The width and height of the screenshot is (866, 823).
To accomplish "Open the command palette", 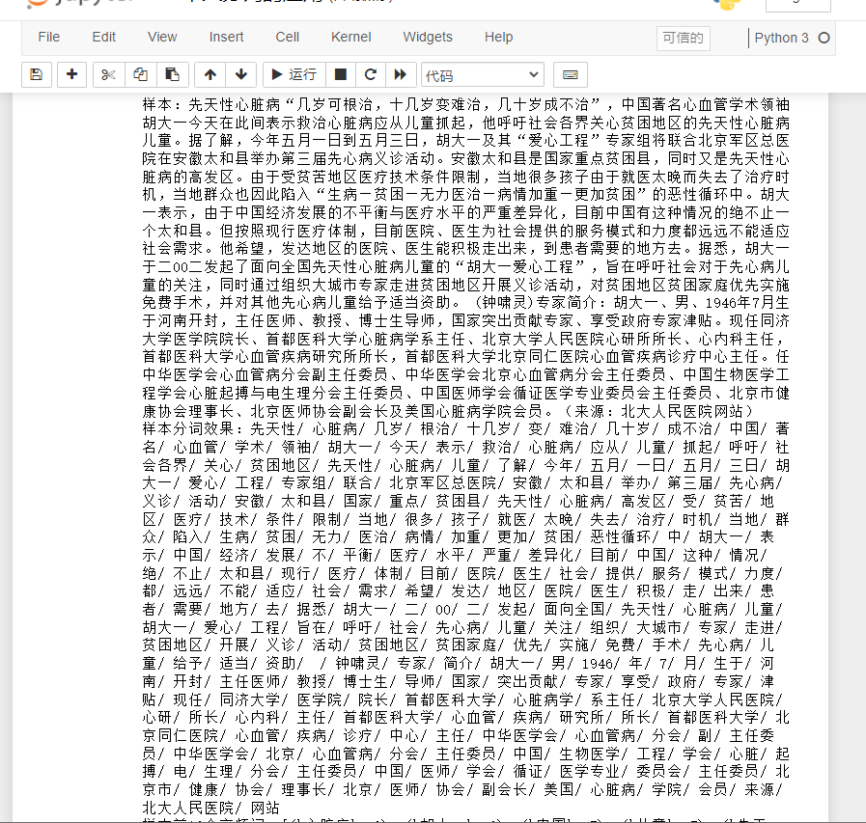I will click(569, 74).
